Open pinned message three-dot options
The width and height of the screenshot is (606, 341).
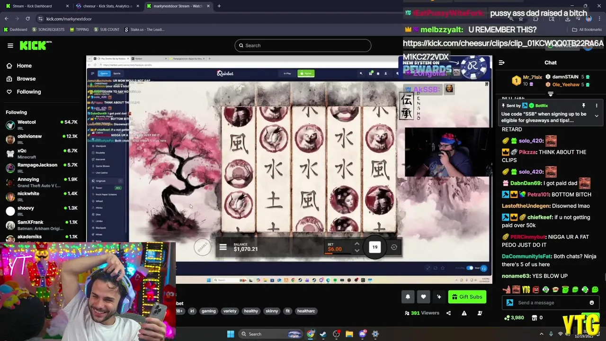[x=597, y=106]
